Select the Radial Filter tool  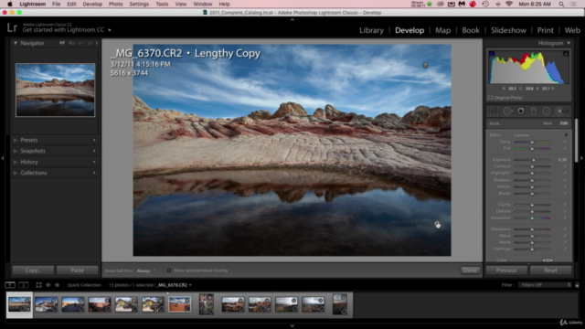(547, 111)
